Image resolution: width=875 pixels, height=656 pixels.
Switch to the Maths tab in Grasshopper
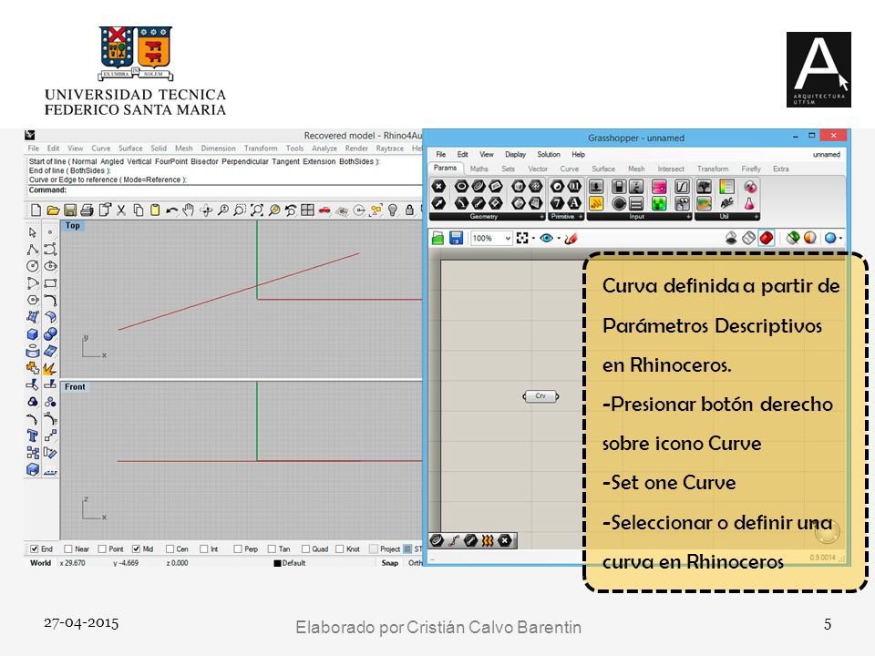479,169
